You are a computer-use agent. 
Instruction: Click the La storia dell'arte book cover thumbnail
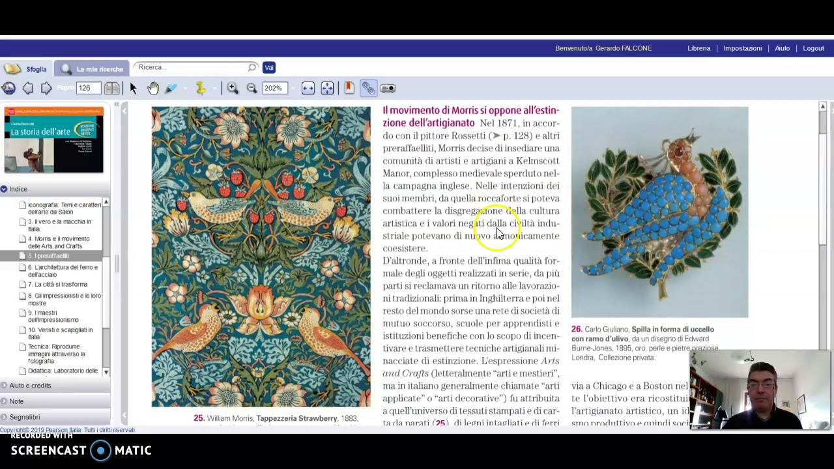(x=54, y=140)
